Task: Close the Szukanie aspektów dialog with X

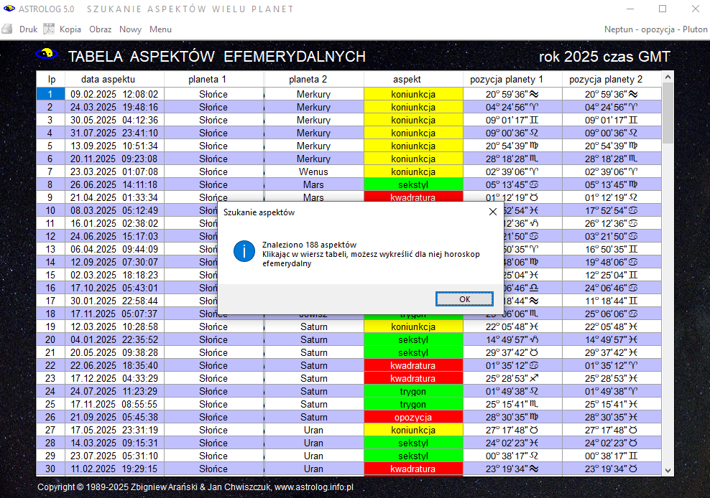Action: (x=492, y=212)
